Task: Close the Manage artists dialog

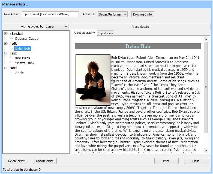Action: click(196, 161)
